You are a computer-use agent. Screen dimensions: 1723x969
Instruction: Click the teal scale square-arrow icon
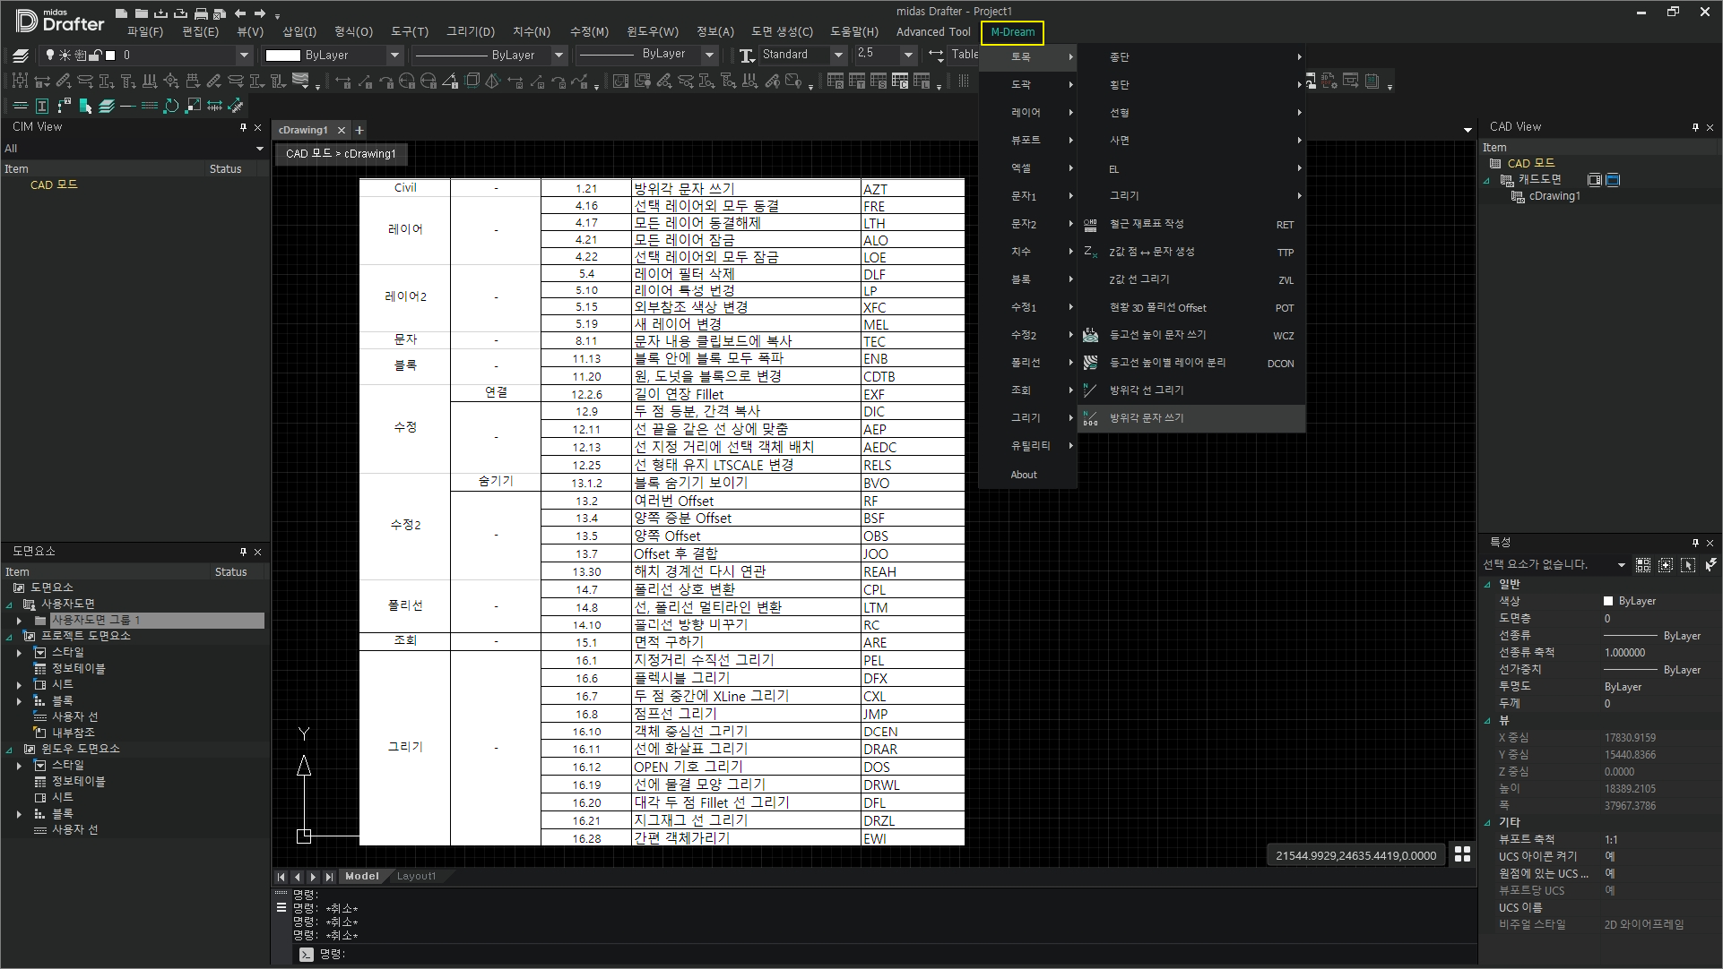click(193, 106)
